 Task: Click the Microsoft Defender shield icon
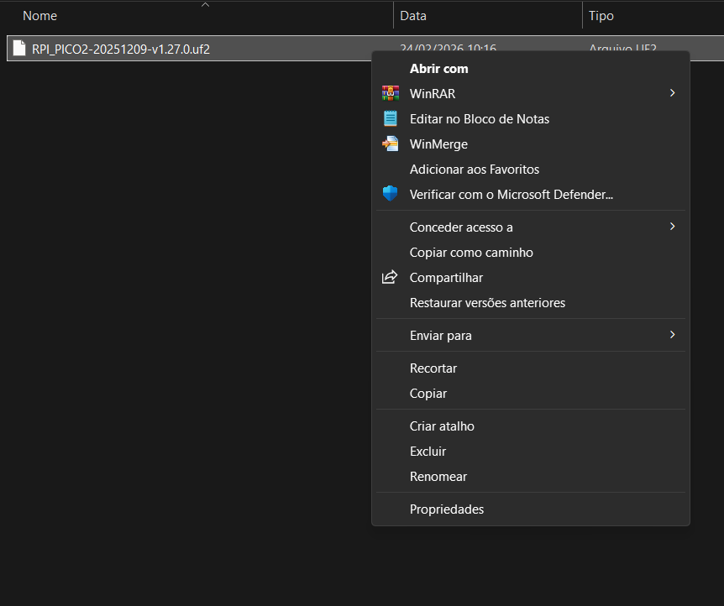[x=390, y=194]
